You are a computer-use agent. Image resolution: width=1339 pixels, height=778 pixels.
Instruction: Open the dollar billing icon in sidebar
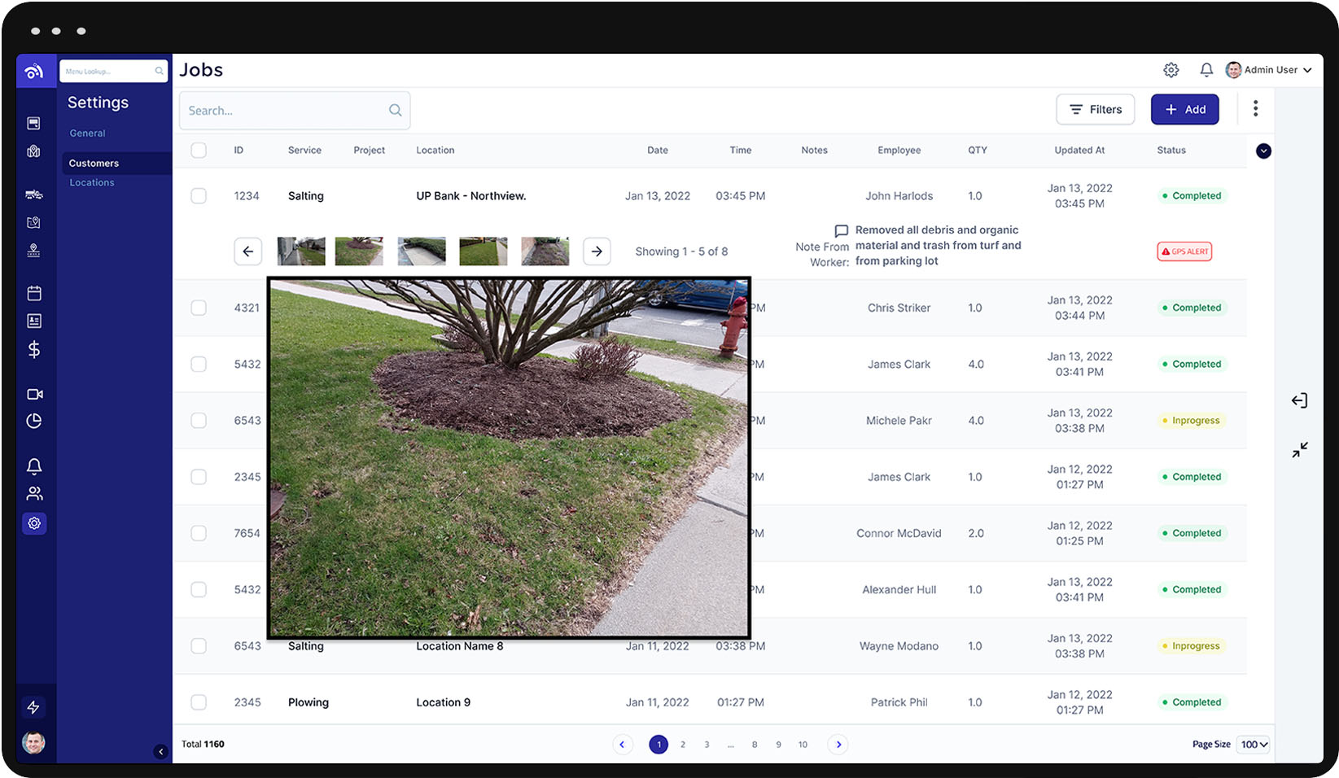coord(34,350)
